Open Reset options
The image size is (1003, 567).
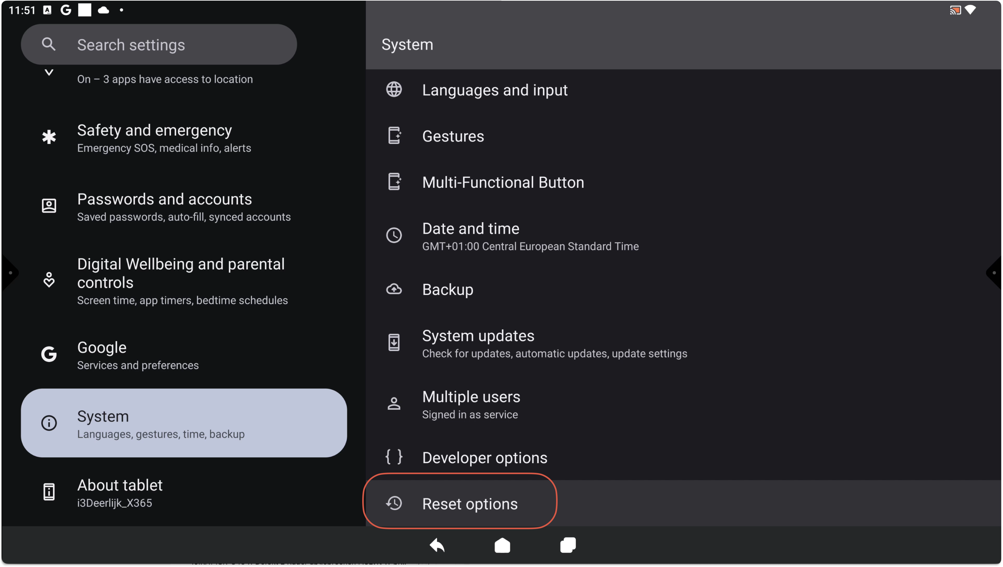coord(470,504)
